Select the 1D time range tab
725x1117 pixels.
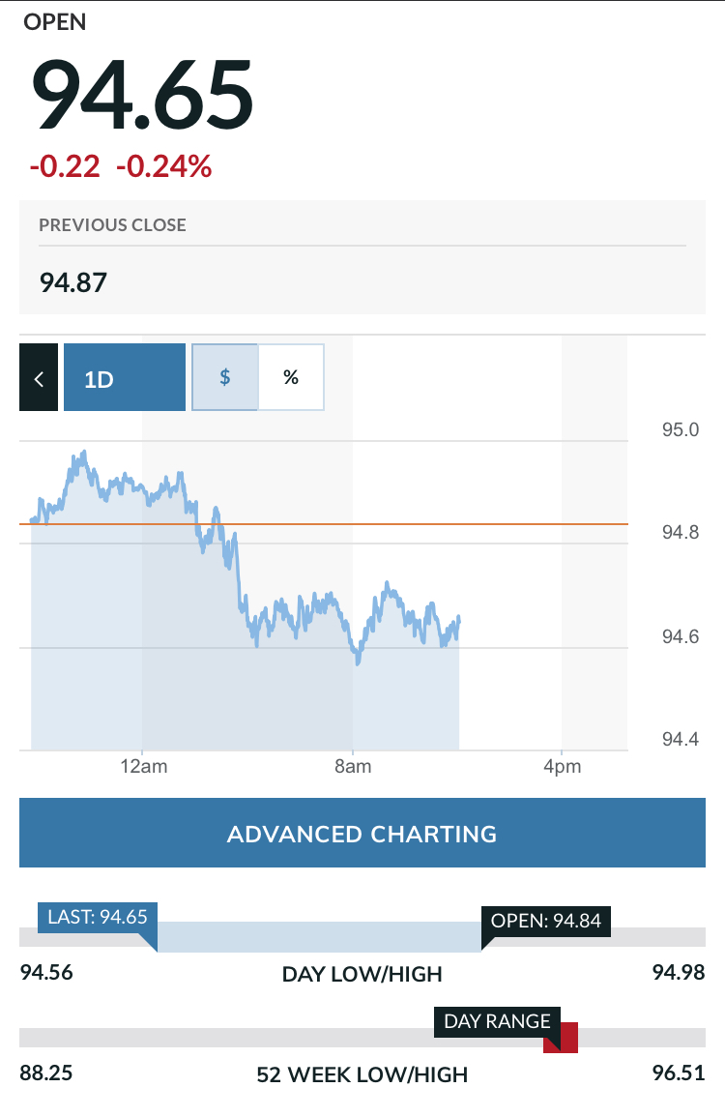coord(124,378)
